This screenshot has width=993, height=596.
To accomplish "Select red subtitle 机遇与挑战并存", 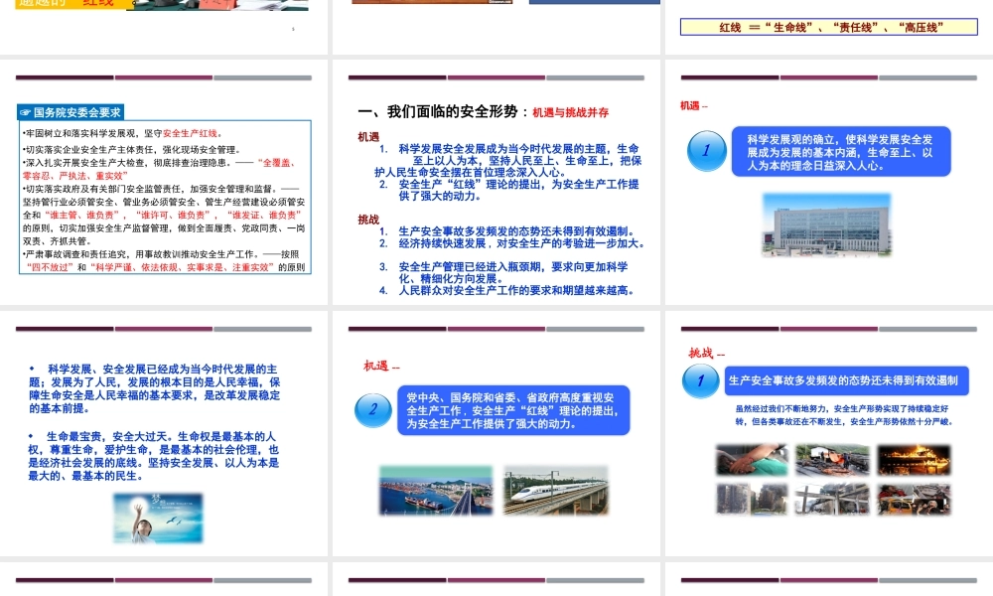I will point(571,112).
